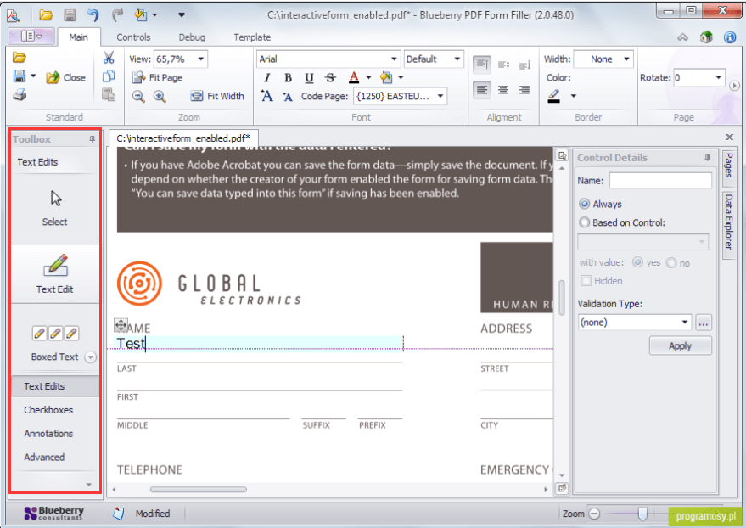Screen dimensions: 746x528
Task: Click the Fit Width button
Action: pyautogui.click(x=217, y=97)
